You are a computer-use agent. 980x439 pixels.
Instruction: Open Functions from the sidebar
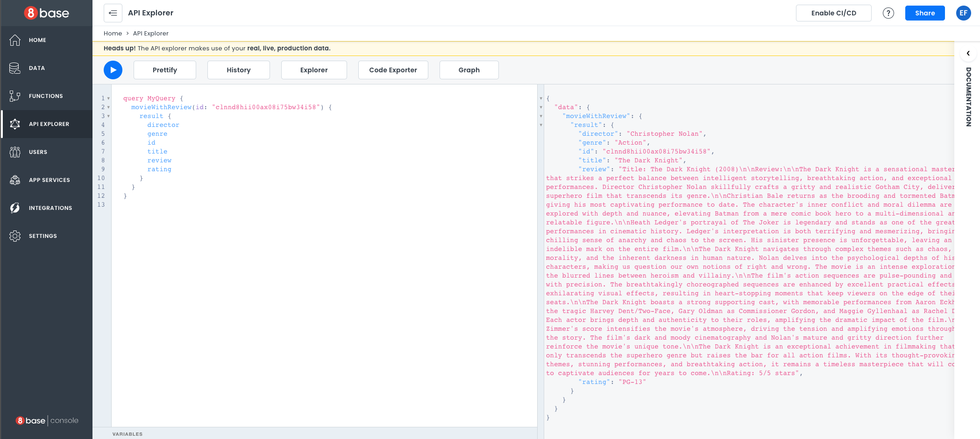45,96
